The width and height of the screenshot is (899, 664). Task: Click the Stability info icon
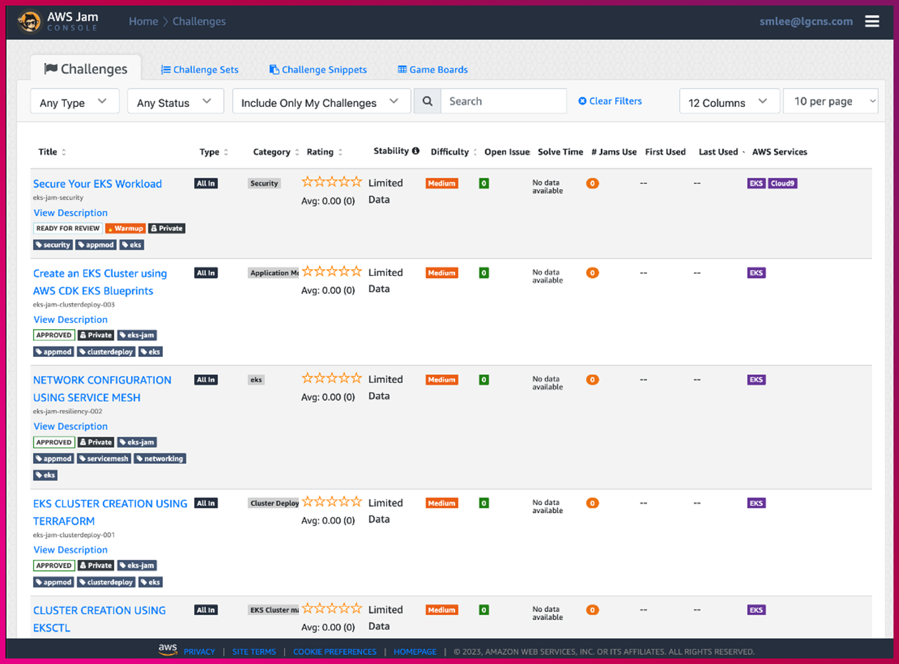(416, 151)
